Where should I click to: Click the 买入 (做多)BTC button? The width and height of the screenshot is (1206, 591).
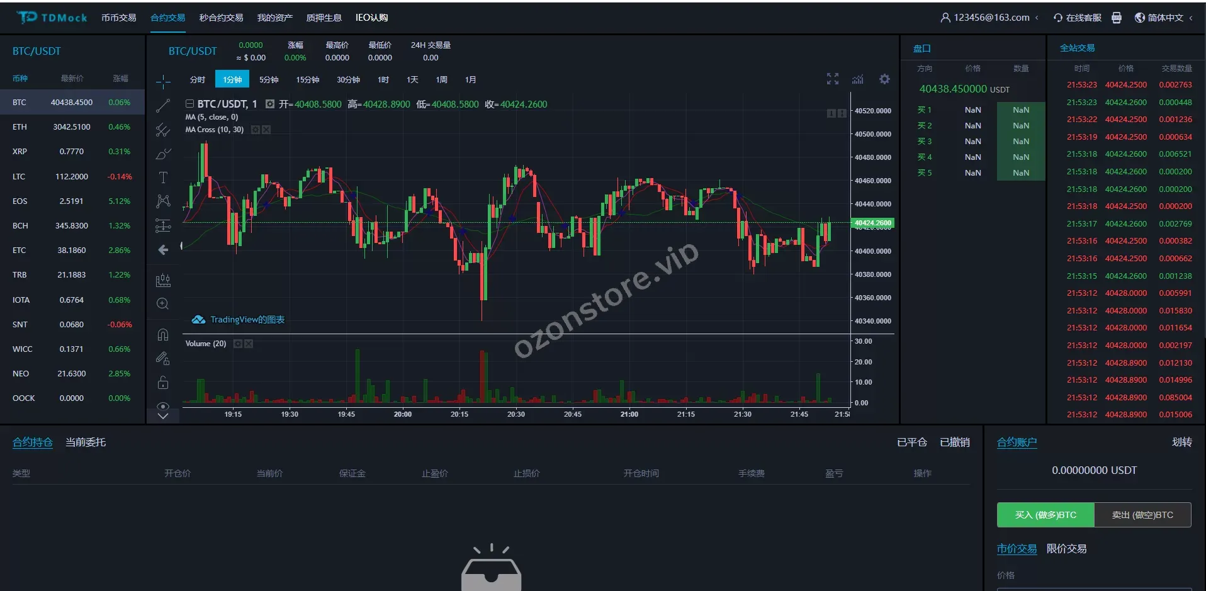point(1045,515)
